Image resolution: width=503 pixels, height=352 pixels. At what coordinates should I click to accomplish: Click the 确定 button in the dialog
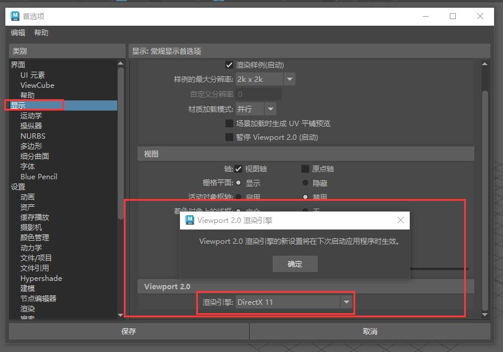295,264
